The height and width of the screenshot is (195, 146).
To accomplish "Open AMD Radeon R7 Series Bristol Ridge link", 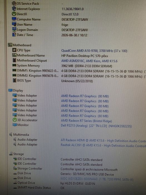I will tap(86, 121).
